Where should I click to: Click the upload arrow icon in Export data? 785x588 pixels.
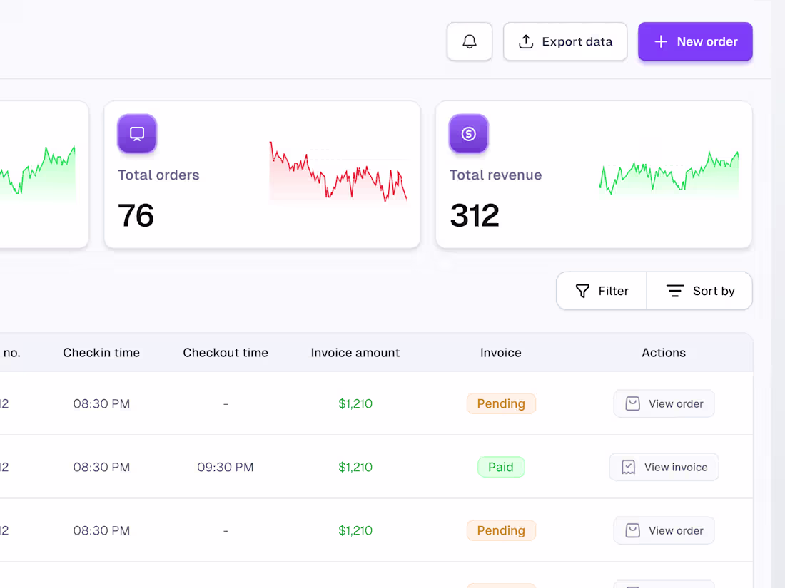pyautogui.click(x=526, y=41)
